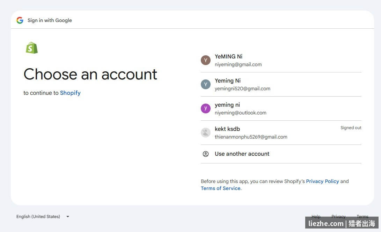The image size is (381, 232).
Task: Open the Shopify link under the heading
Action: click(x=70, y=93)
